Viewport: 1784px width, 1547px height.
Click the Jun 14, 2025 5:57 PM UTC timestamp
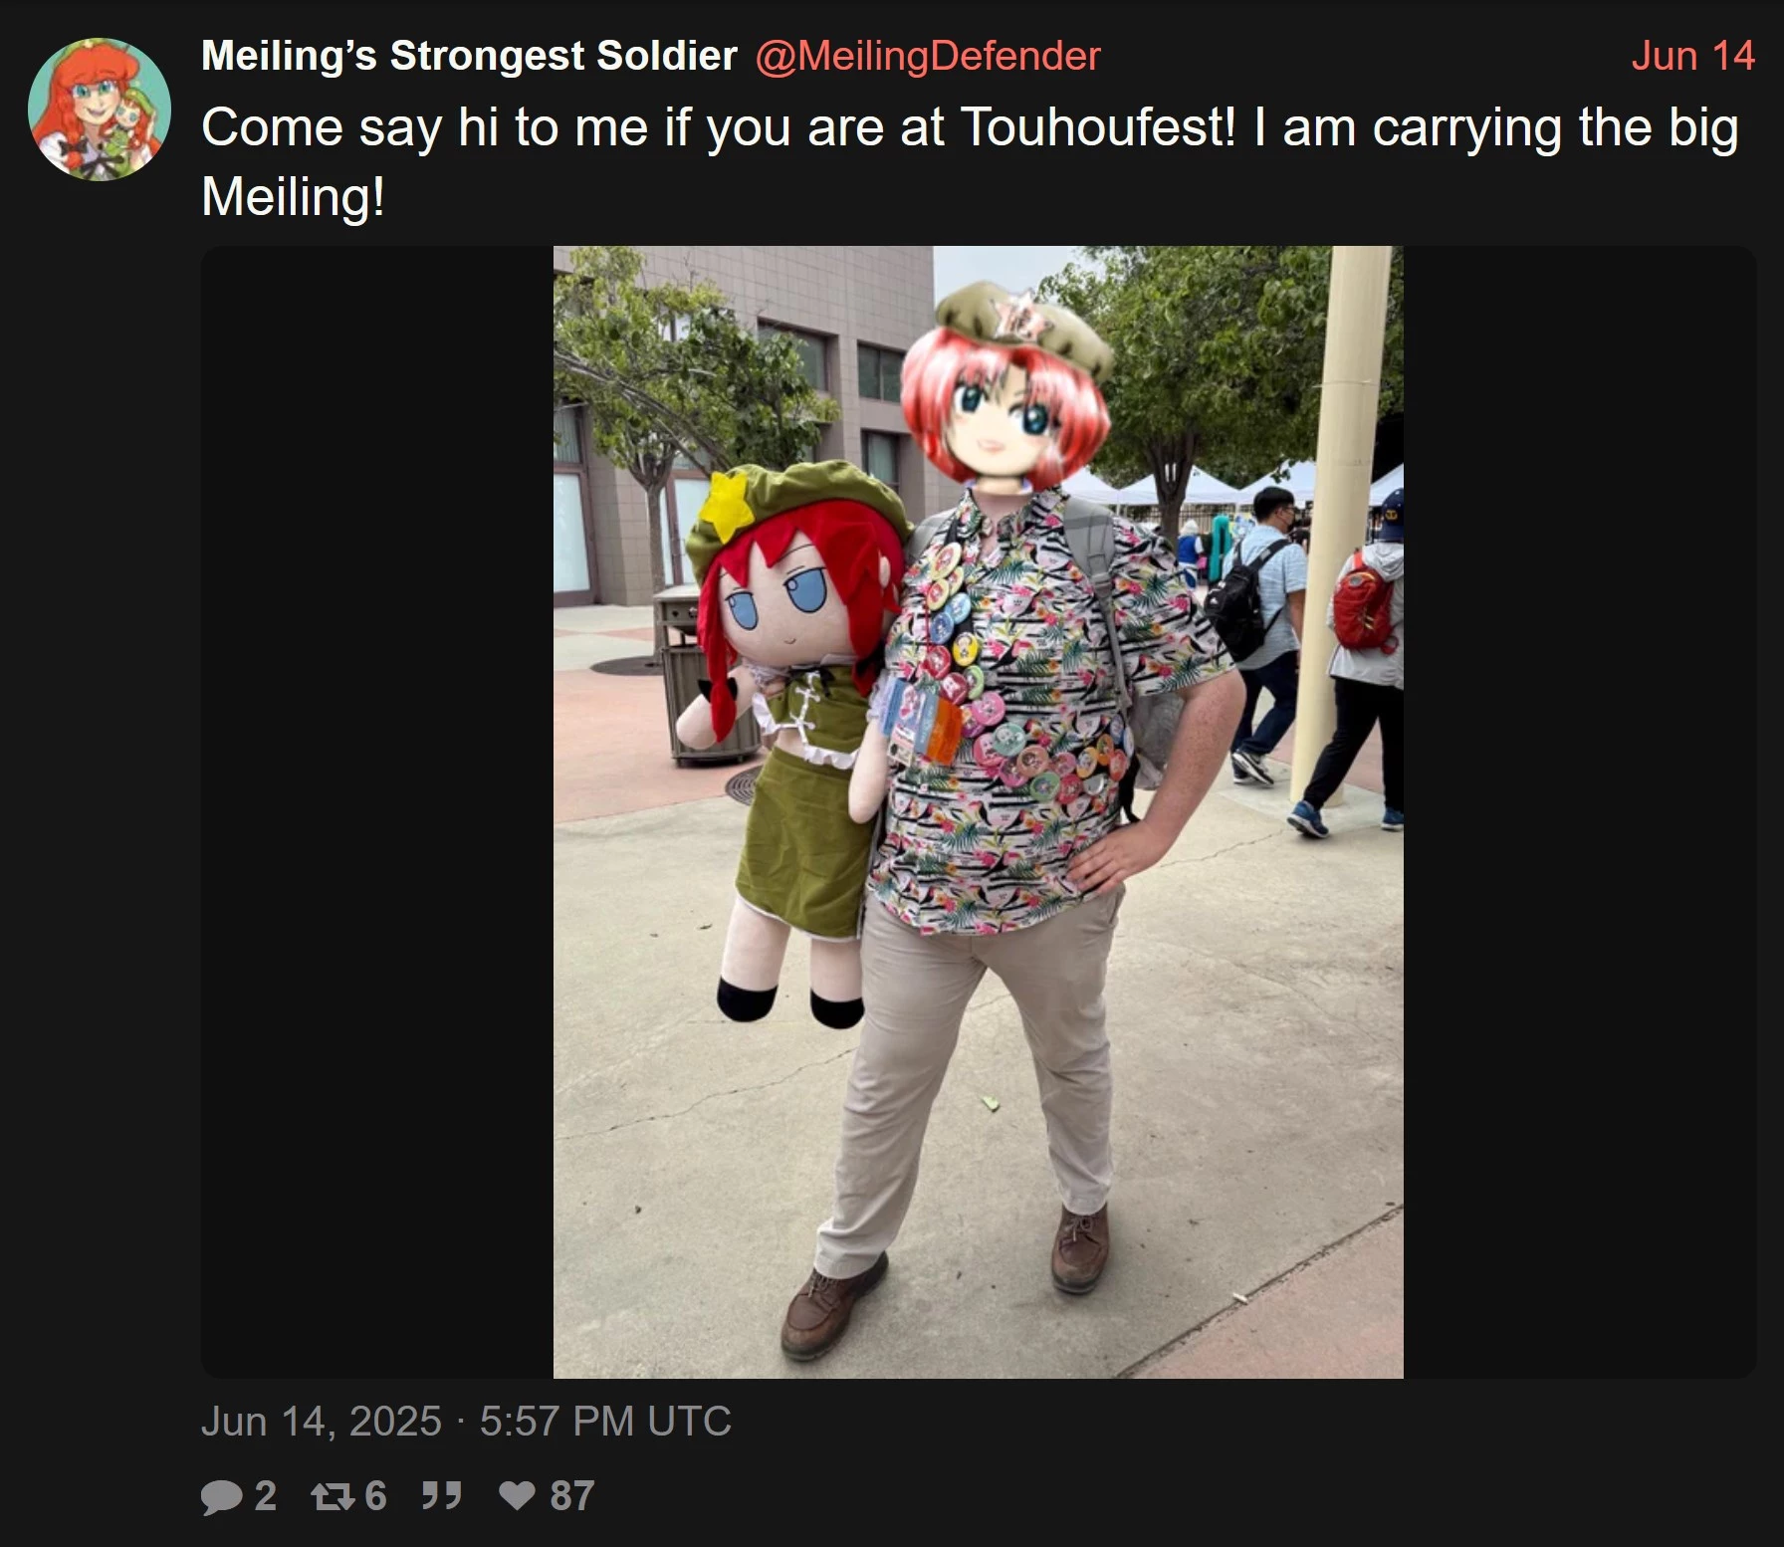pos(466,1421)
